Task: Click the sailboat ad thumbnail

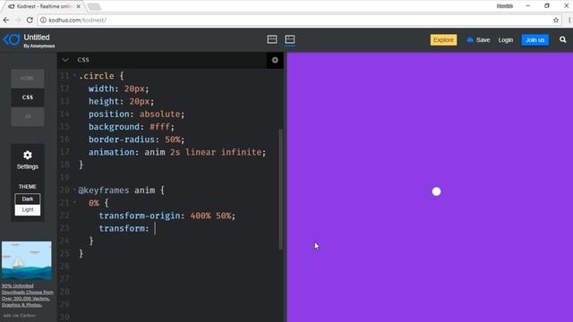Action: pos(27,260)
